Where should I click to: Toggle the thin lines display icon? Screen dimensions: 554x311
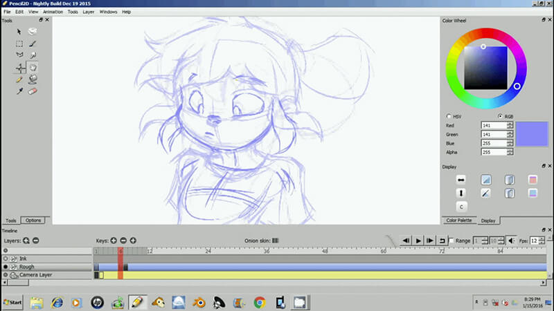click(x=486, y=193)
